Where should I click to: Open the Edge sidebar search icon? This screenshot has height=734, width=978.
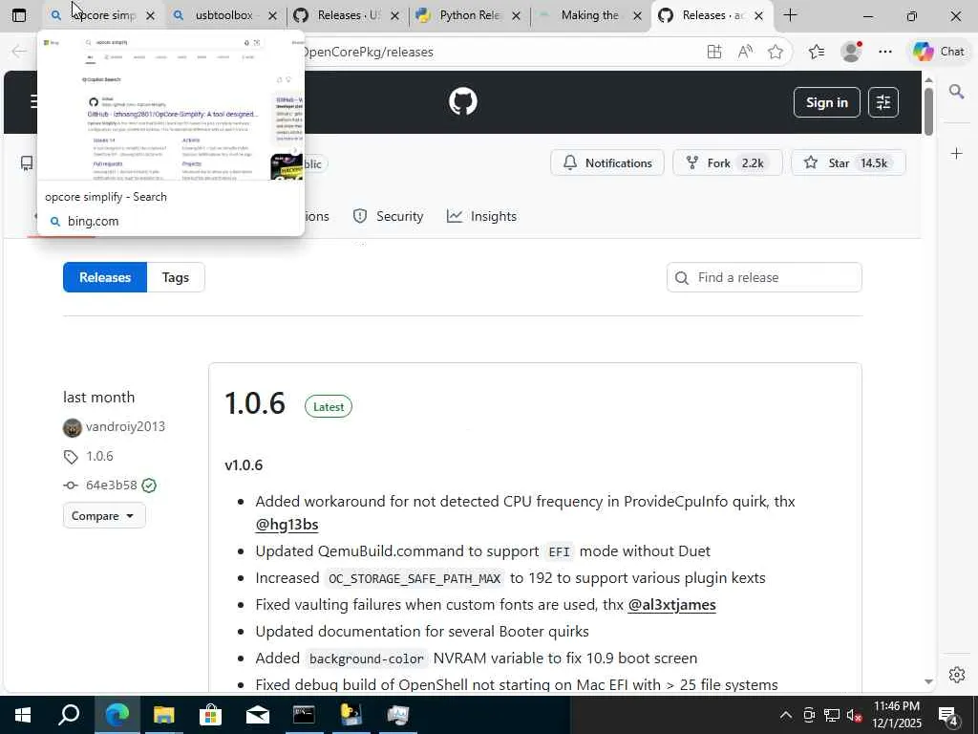956,92
